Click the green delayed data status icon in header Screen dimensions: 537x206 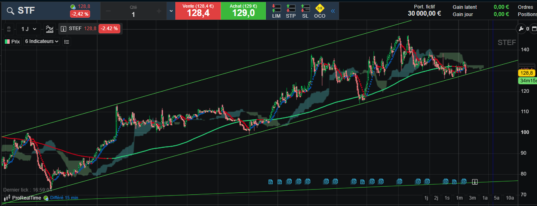coord(72,7)
